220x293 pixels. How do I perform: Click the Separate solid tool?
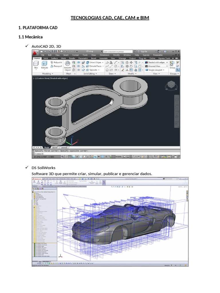pyautogui.click(x=93, y=70)
